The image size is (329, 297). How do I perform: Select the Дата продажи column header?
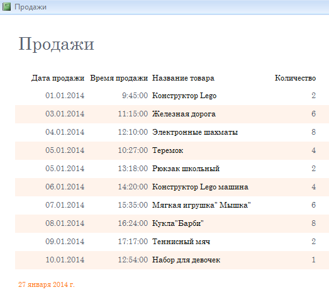click(58, 78)
